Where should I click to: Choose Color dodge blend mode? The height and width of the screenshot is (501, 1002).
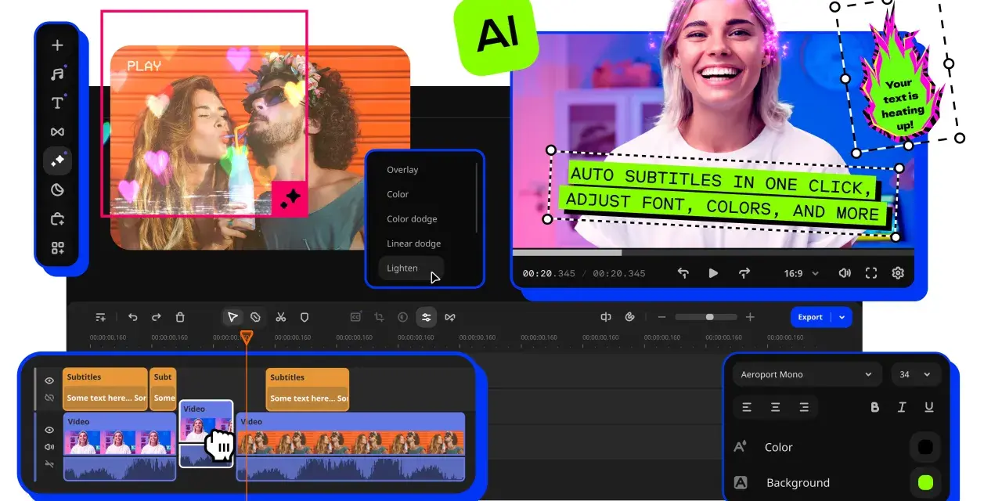coord(412,219)
